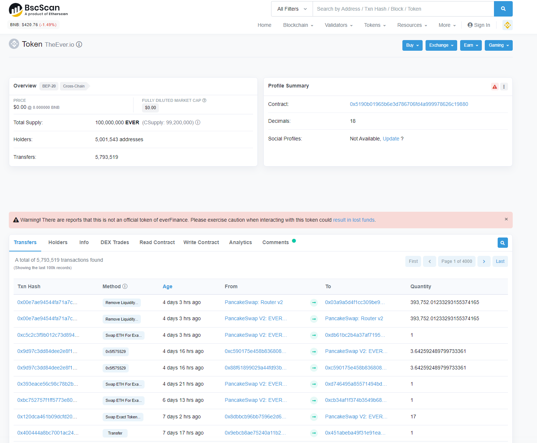Switch to the Holders tab
537x443 pixels.
click(58, 242)
